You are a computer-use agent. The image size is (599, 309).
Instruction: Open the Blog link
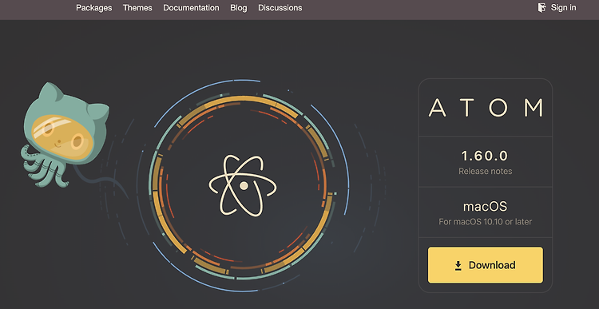click(239, 8)
